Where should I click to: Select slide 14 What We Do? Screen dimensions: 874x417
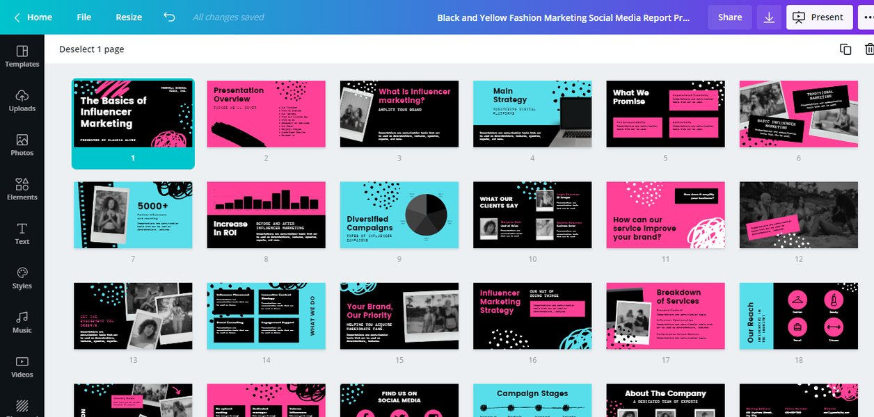point(266,316)
